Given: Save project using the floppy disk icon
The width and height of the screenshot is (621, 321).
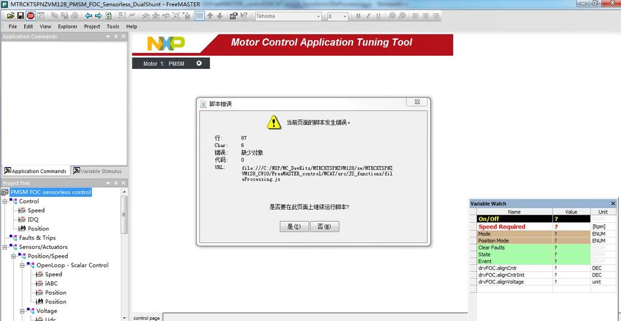Looking at the screenshot, I should 21,16.
